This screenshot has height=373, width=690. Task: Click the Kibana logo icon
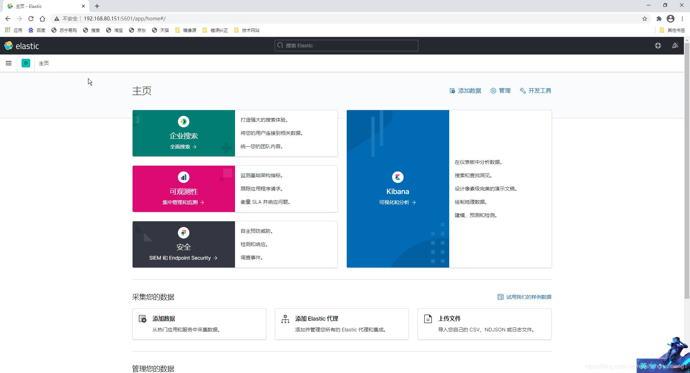[x=398, y=177]
